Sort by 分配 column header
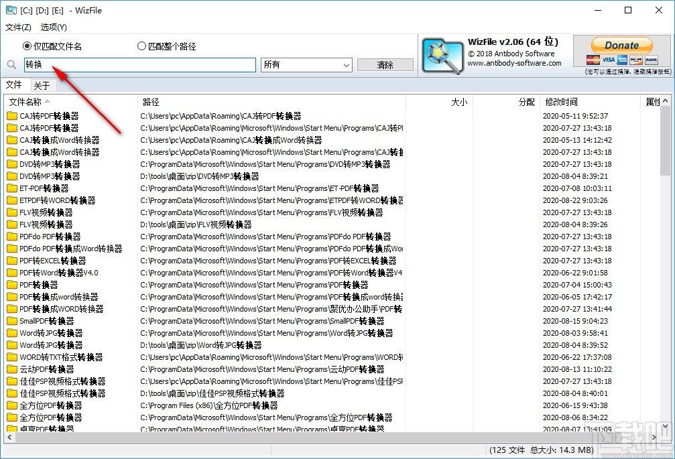675x459 pixels. coord(507,102)
